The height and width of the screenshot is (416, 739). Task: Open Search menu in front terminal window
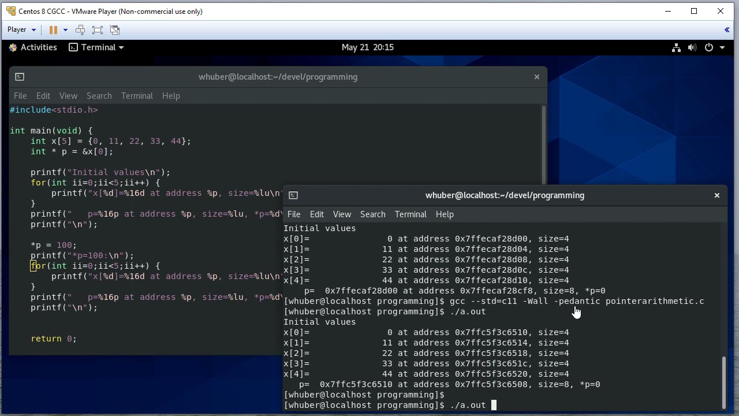(x=373, y=214)
